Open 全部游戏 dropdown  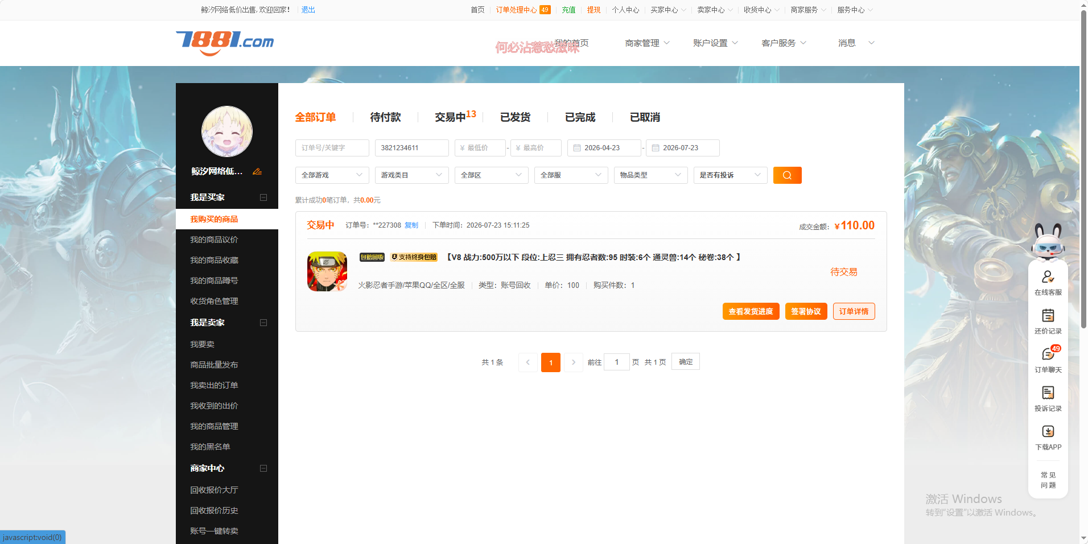[x=332, y=175]
